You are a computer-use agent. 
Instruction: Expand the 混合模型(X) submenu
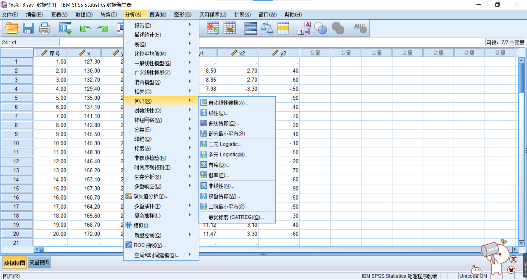click(161, 82)
